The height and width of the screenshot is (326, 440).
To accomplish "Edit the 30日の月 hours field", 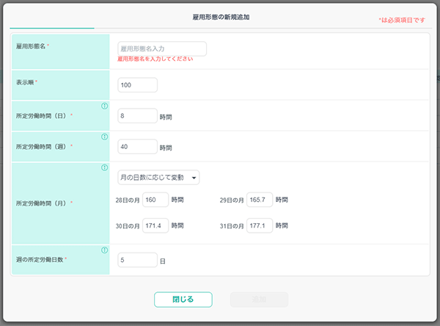I will [x=155, y=225].
